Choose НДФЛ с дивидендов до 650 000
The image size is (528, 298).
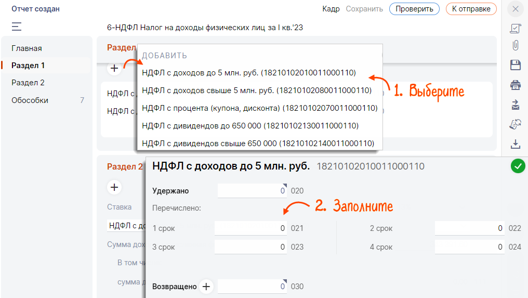[x=250, y=125]
